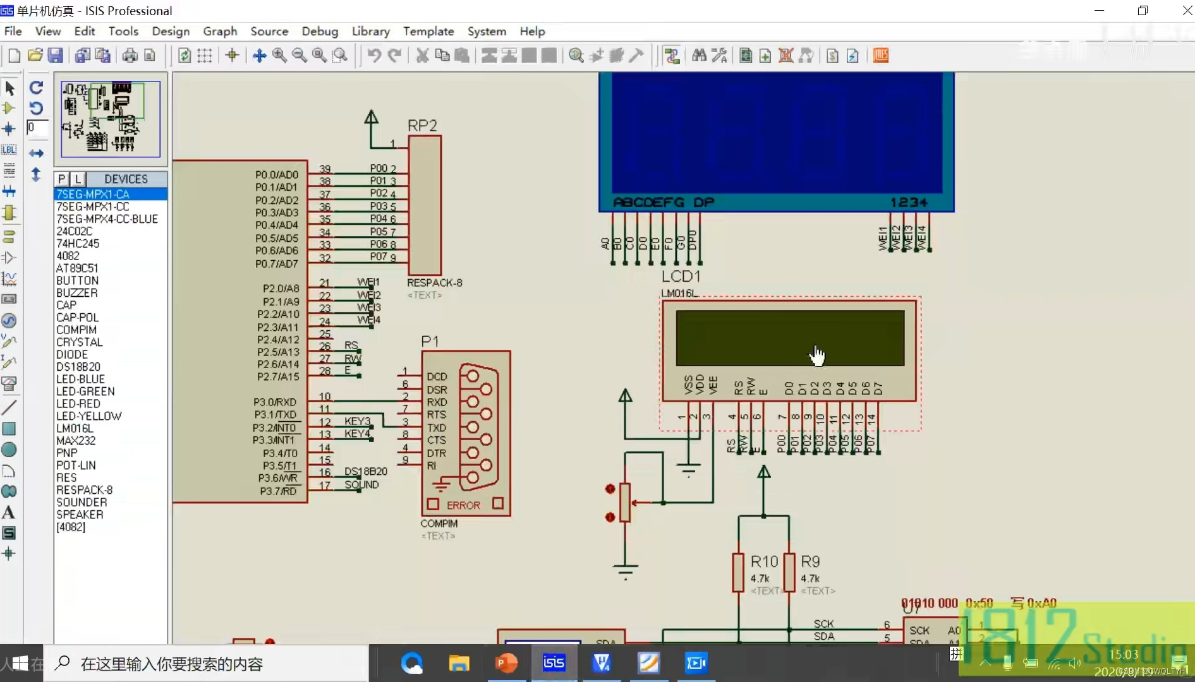Image resolution: width=1195 pixels, height=682 pixels.
Task: Mirror part vertically
Action: coord(37,174)
